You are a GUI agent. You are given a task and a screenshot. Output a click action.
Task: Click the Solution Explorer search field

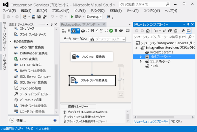pyautogui.click(x=161, y=37)
